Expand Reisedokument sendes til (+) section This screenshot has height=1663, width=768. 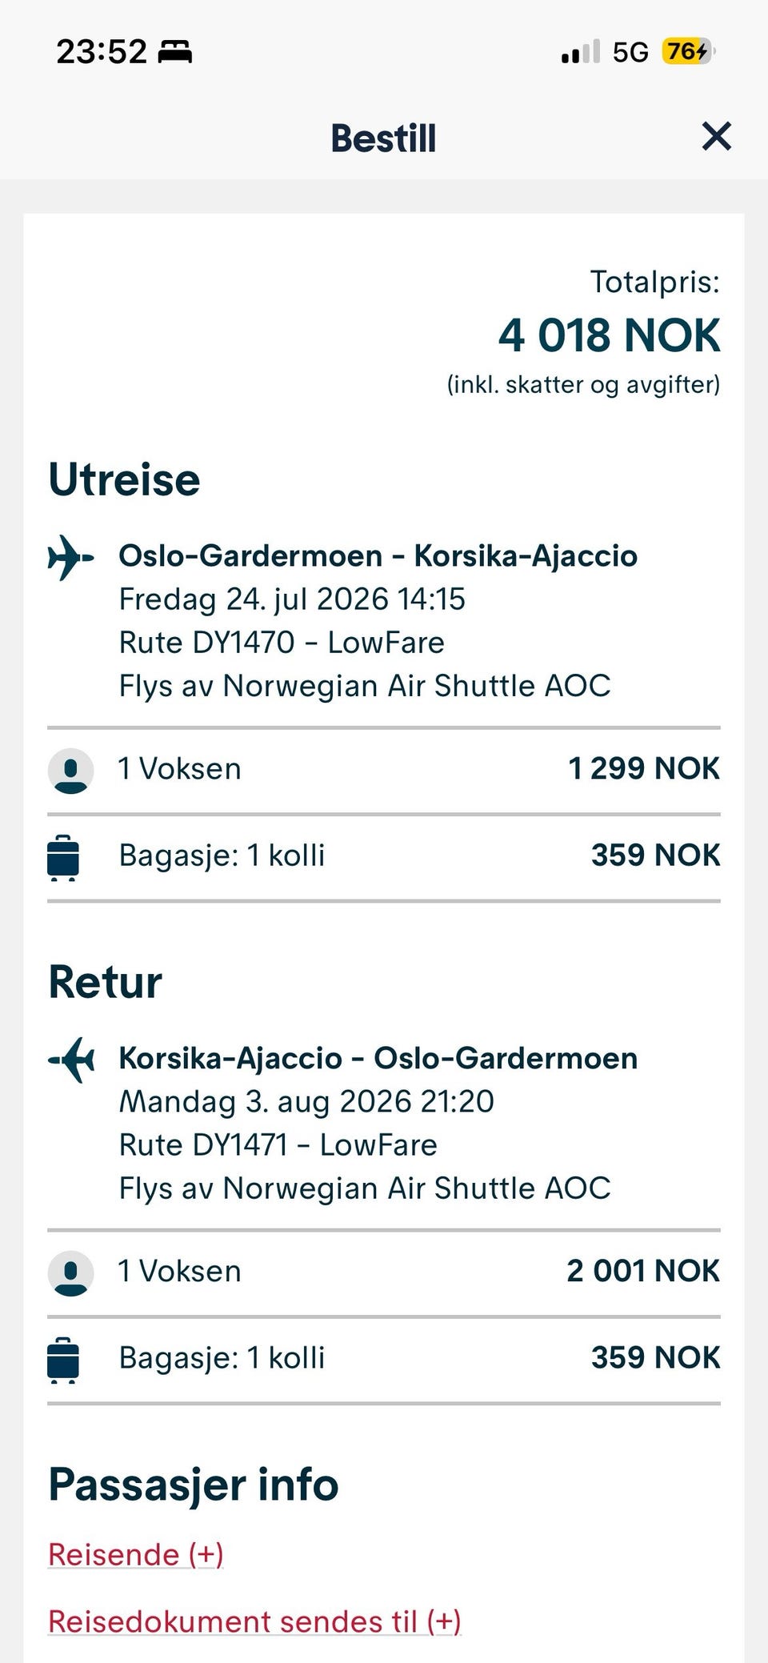tap(254, 1621)
